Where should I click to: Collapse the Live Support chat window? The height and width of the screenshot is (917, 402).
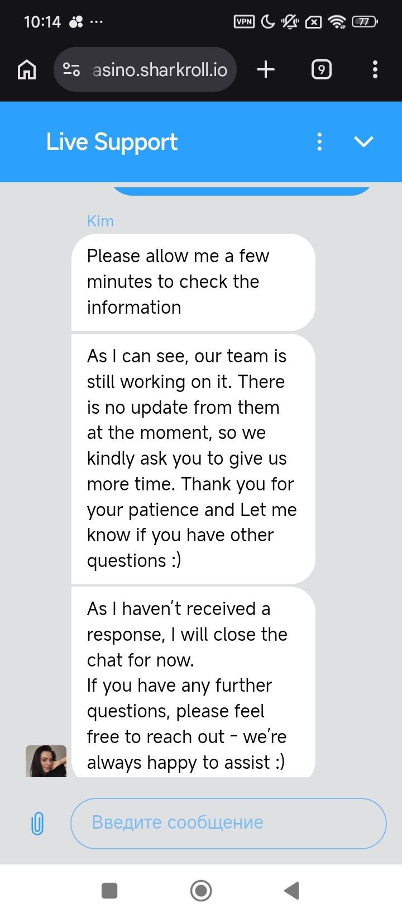(363, 142)
